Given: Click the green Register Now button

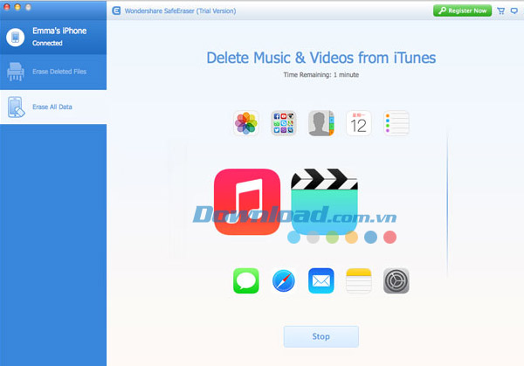Looking at the screenshot, I should [x=462, y=10].
